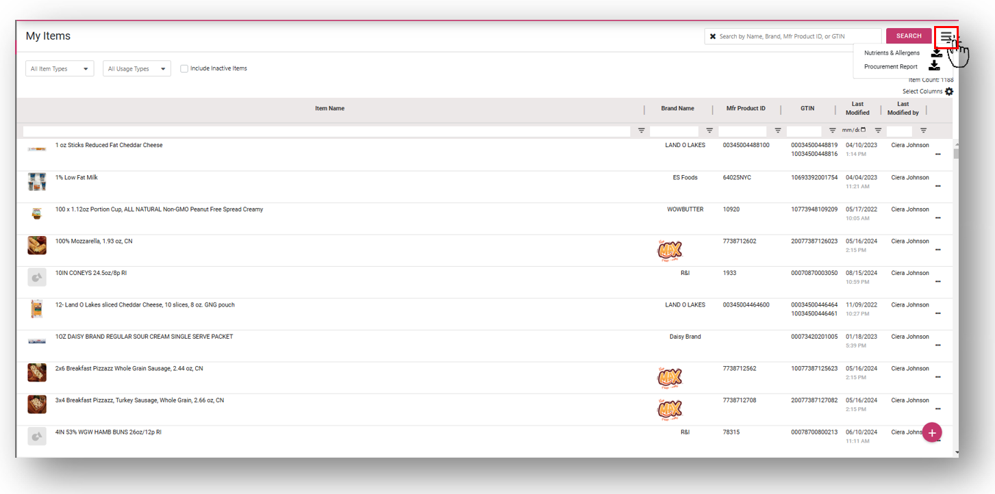The image size is (995, 494).
Task: Click thumbnail of 3x4 Breakfast Pizzazz Turkey Sausage
Action: point(37,404)
